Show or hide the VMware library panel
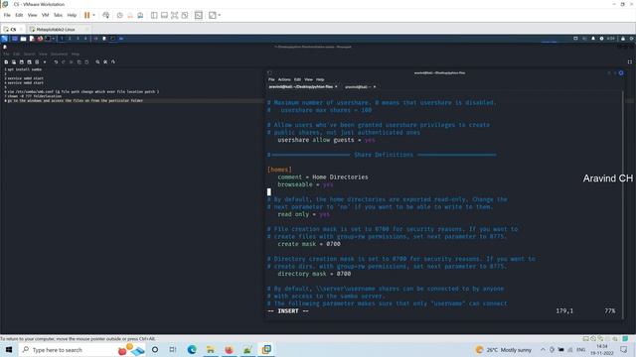This screenshot has width=636, height=357. click(x=154, y=16)
